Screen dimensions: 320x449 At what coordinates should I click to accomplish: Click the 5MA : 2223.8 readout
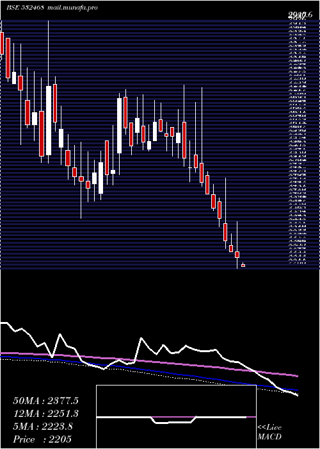43,427
